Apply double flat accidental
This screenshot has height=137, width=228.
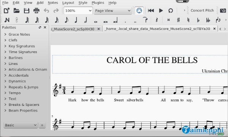coord(208,20)
